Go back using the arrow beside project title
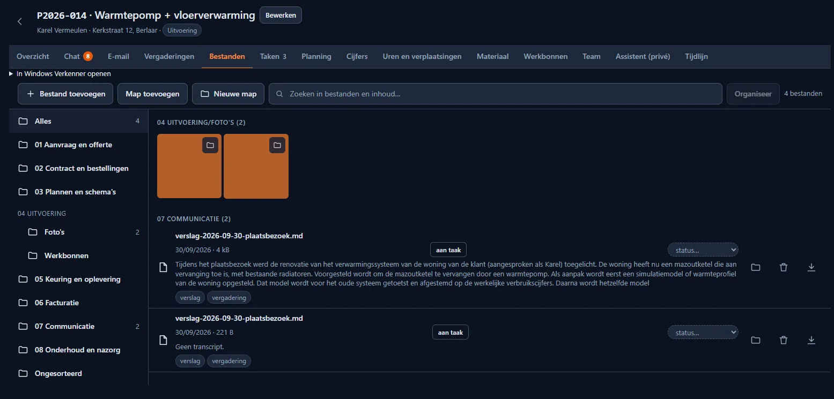The image size is (834, 399). pos(20,21)
